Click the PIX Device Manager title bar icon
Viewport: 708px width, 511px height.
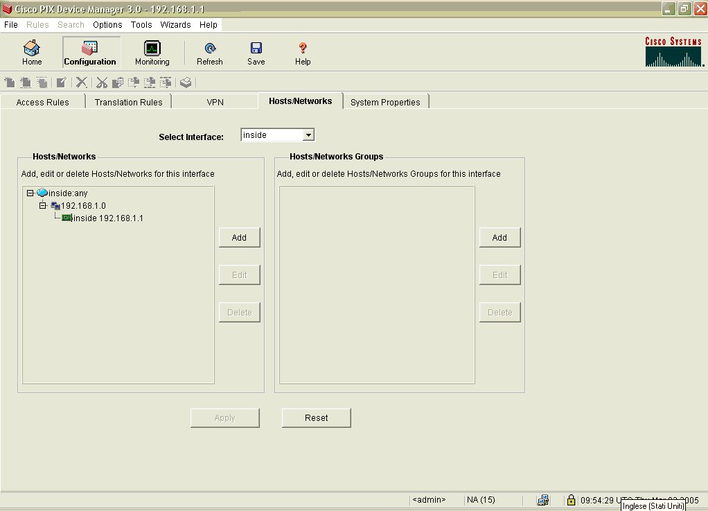click(x=7, y=8)
